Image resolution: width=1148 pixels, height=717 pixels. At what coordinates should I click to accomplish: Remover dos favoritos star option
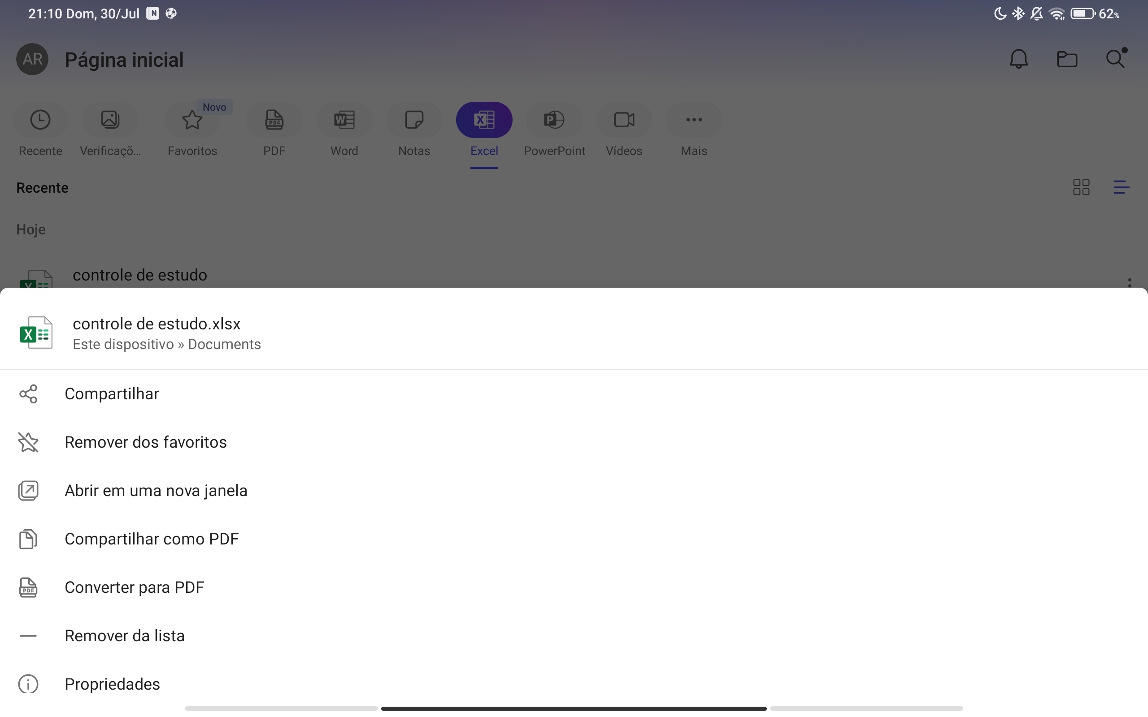145,442
